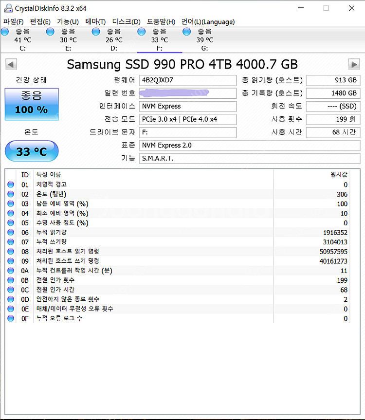Click status orb for 0F 누적 오류 로그 수
This screenshot has width=365, height=420.
click(x=11, y=318)
